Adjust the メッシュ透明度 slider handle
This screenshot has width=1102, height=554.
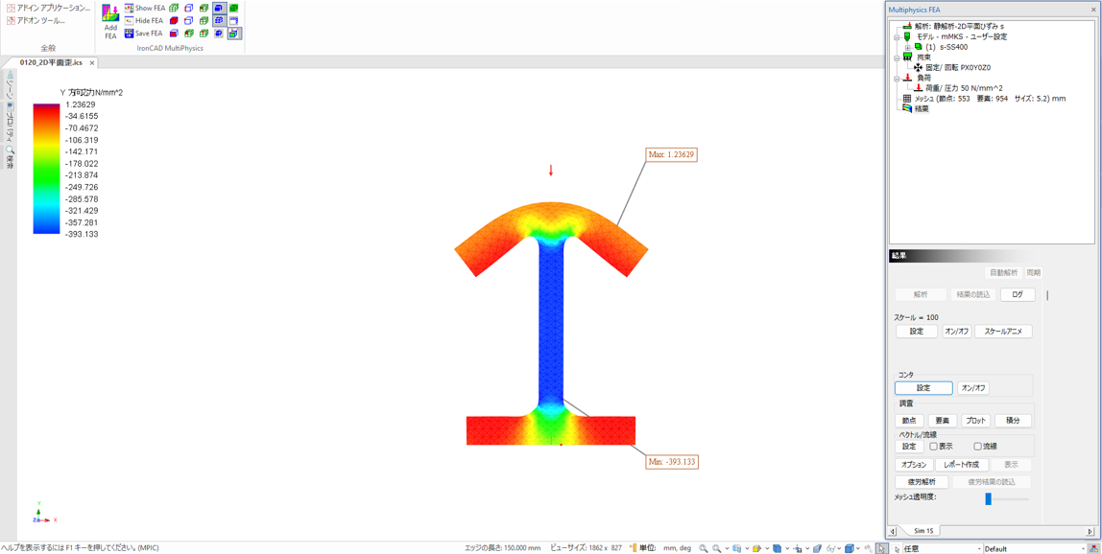click(988, 498)
